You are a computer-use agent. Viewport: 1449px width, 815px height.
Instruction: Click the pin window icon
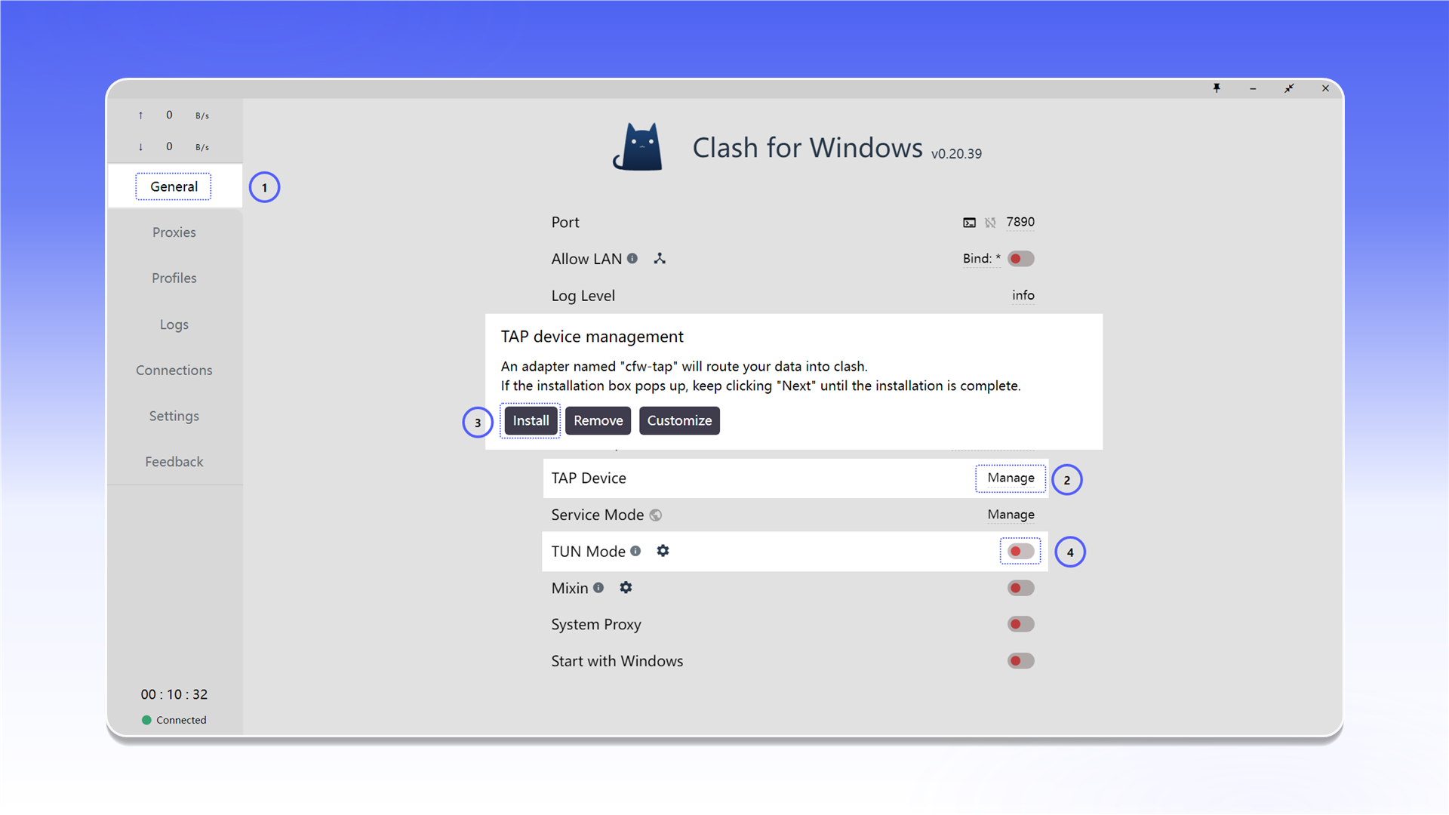[1217, 88]
